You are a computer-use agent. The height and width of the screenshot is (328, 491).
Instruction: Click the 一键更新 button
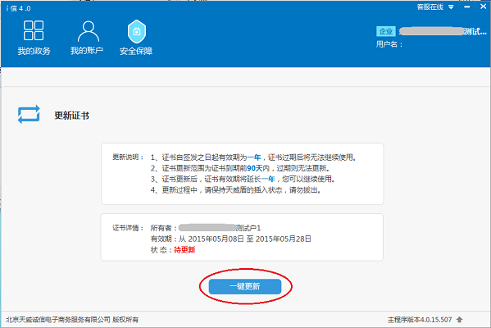245,286
